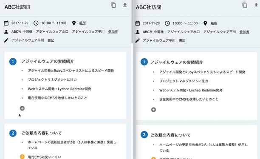Screen dimensions: 260x159
Task: Click the scribe アジャイルウェア平川 in right pane
Action: [159, 40]
